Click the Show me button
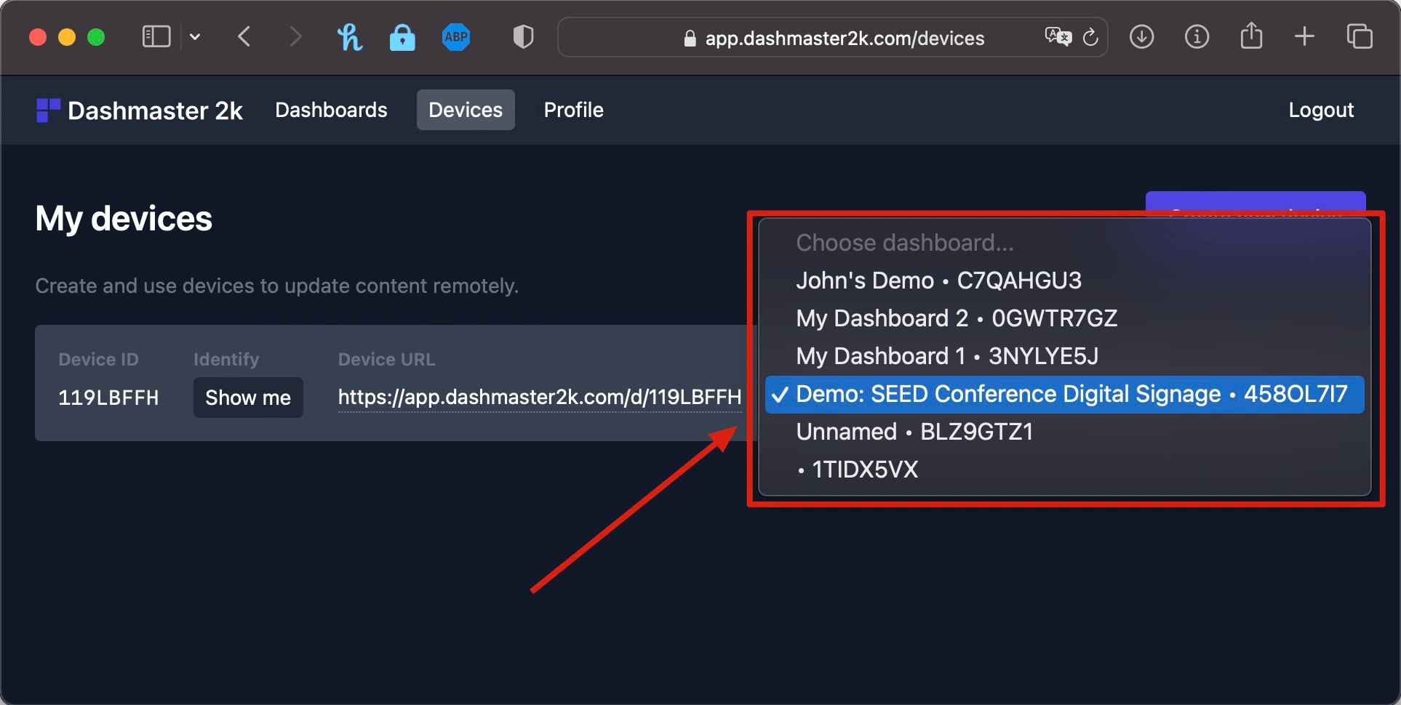The image size is (1401, 705). [248, 398]
